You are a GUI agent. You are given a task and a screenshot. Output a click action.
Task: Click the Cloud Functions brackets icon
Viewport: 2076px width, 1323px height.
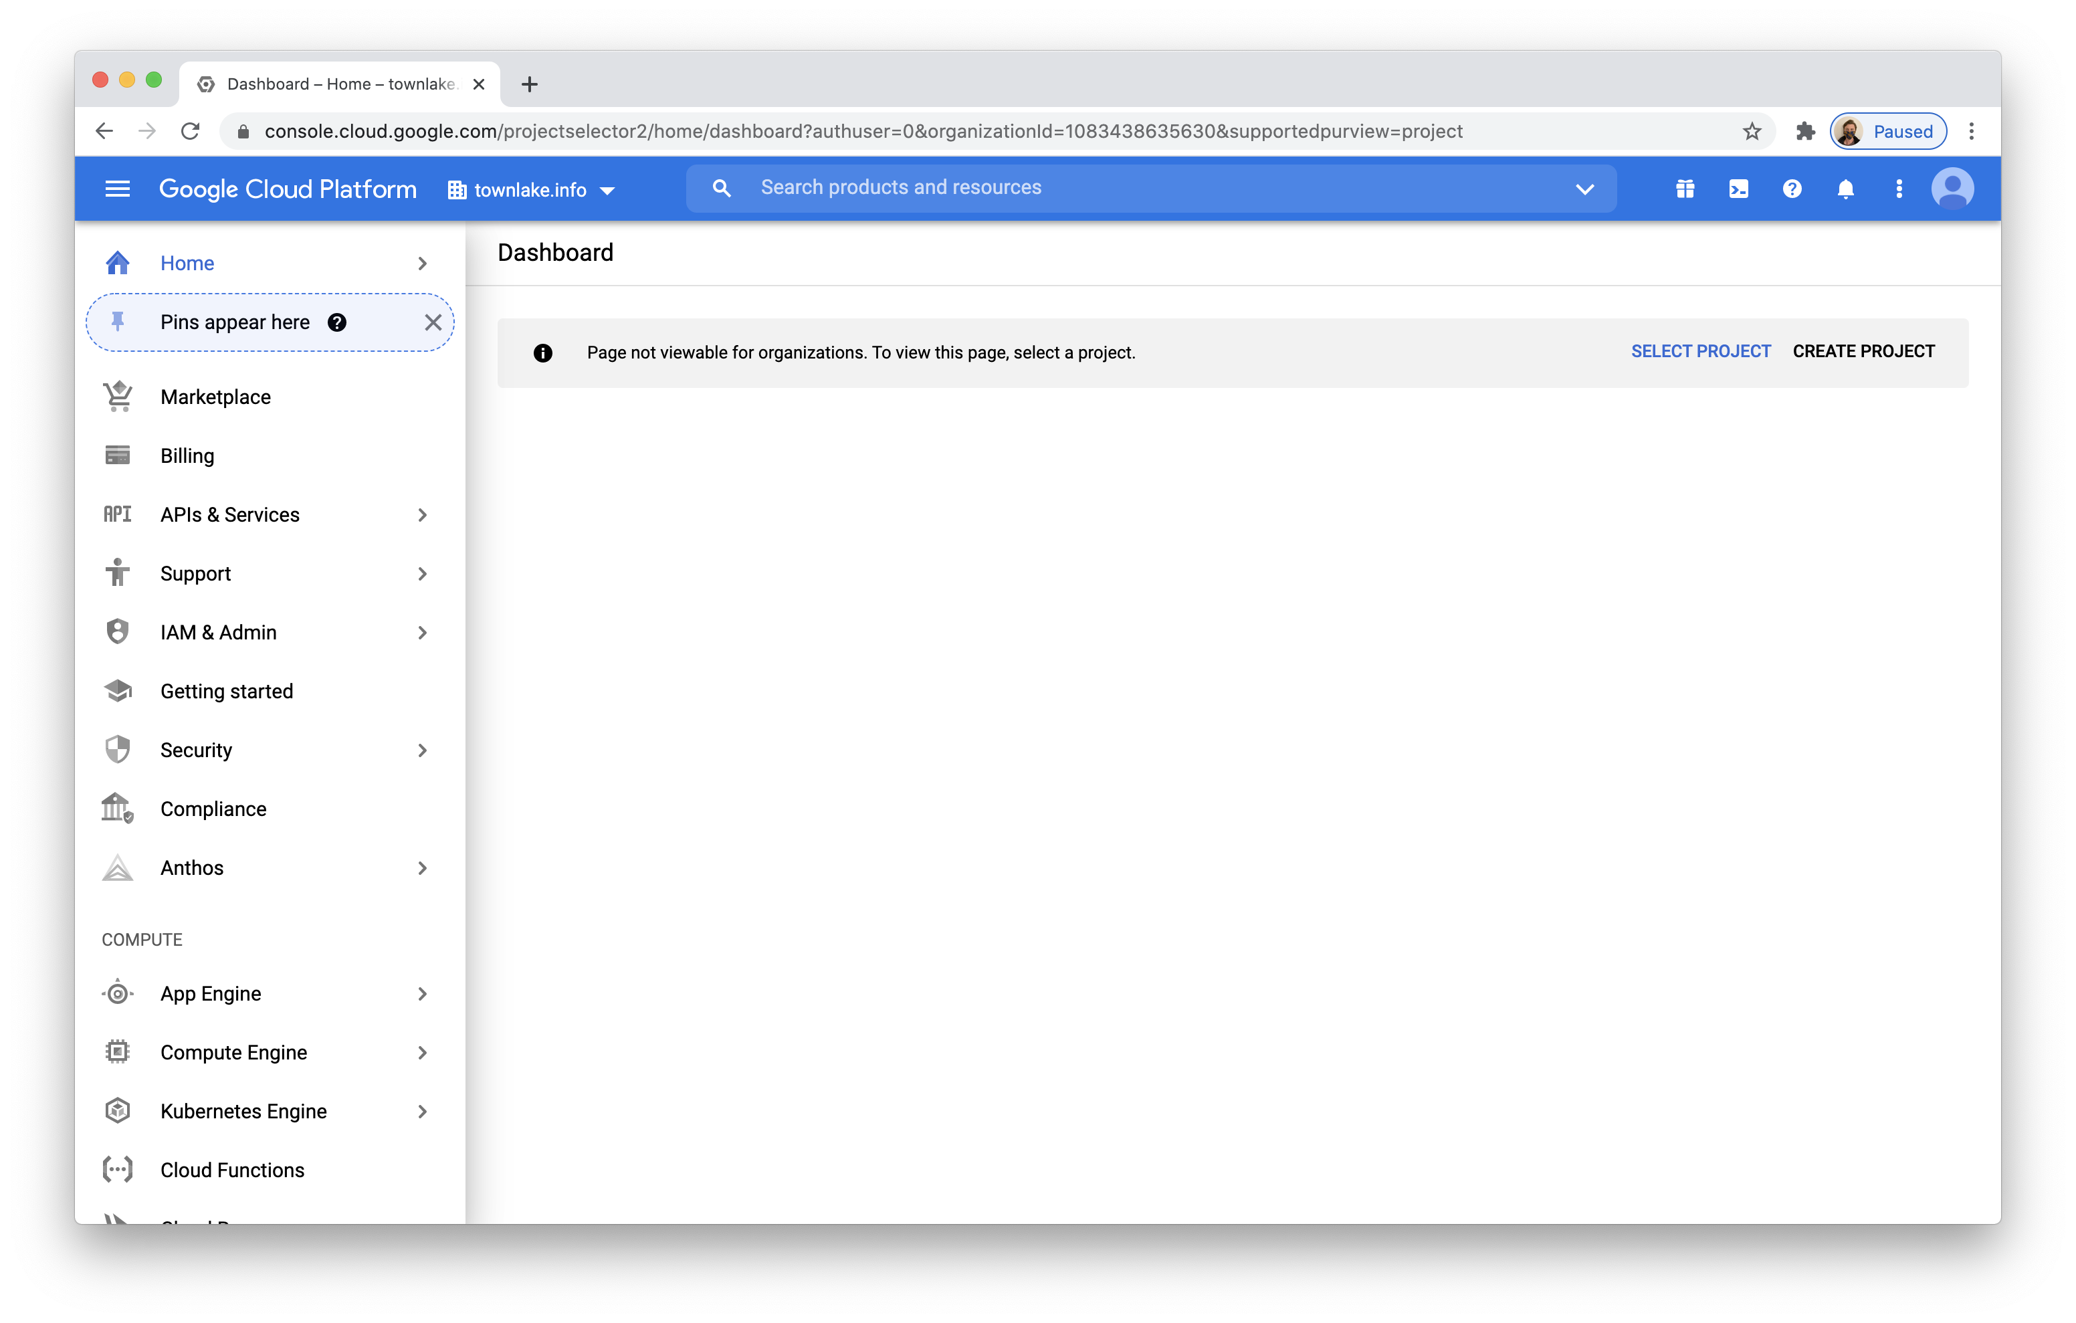[117, 1169]
